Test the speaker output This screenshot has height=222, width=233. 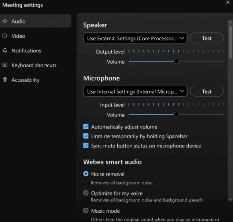pos(207,38)
